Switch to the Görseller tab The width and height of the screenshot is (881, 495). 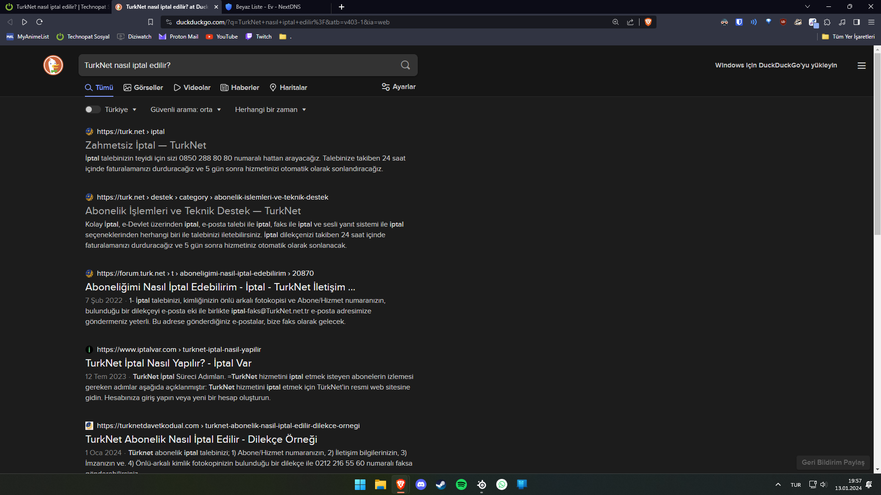tap(143, 88)
